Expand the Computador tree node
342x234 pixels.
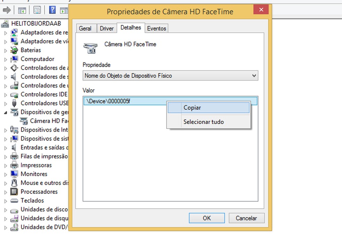click(x=6, y=59)
